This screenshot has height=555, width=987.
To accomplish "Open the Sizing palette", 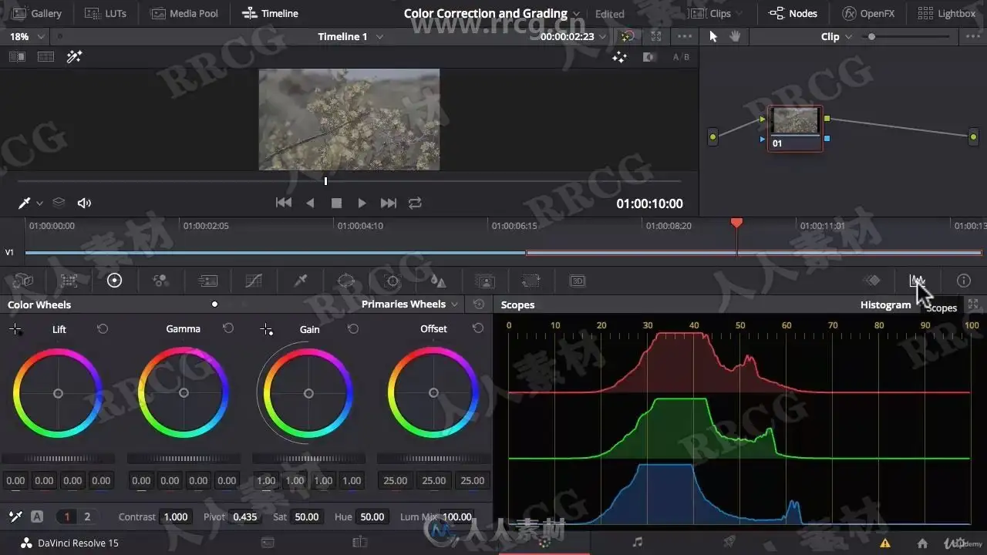I will click(531, 281).
